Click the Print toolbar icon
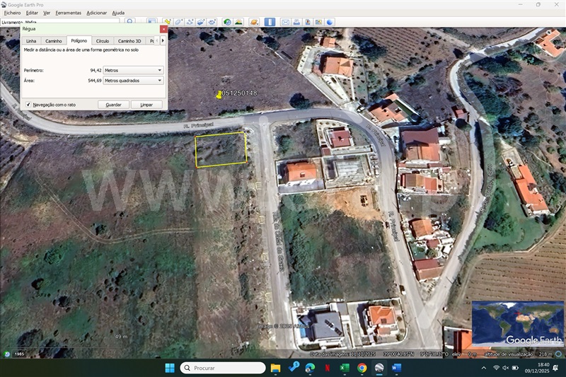566x377 pixels. pyautogui.click(x=296, y=22)
